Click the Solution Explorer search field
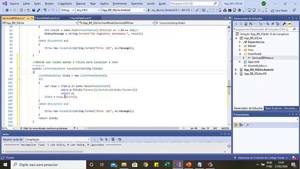 pyautogui.click(x=265, y=29)
